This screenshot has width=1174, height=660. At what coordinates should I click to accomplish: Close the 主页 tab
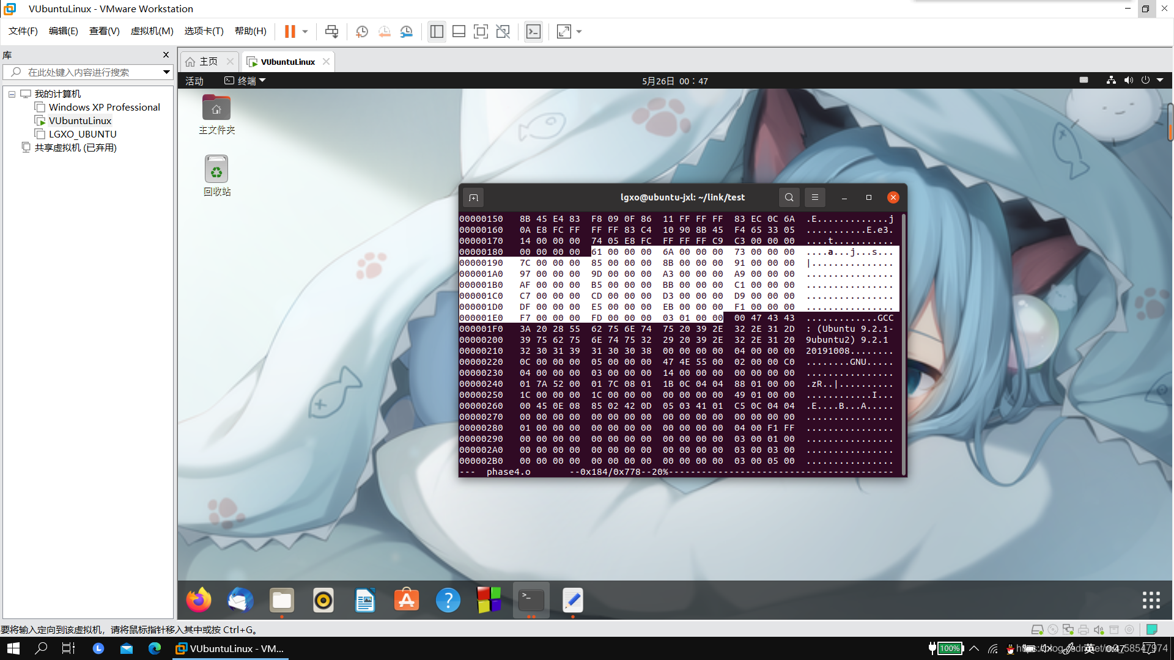(230, 62)
